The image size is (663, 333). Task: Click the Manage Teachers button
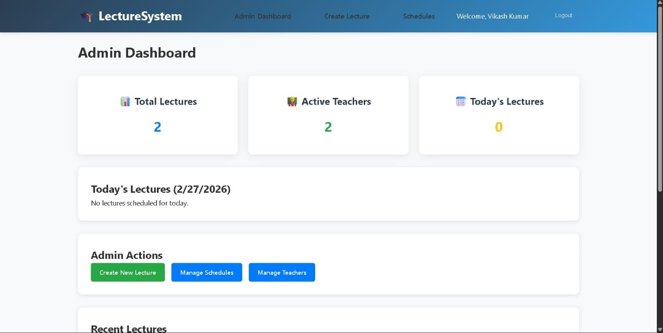pos(282,273)
